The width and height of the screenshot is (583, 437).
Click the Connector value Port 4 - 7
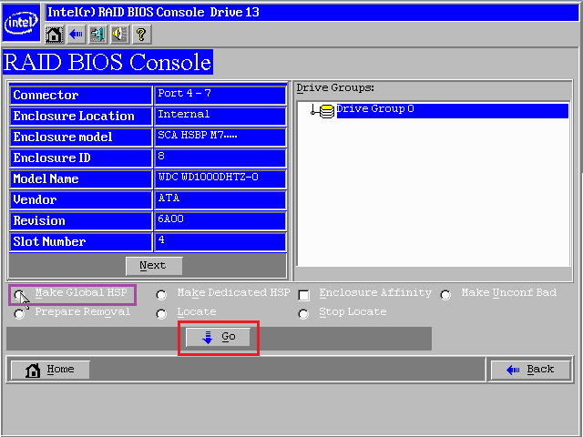point(220,96)
